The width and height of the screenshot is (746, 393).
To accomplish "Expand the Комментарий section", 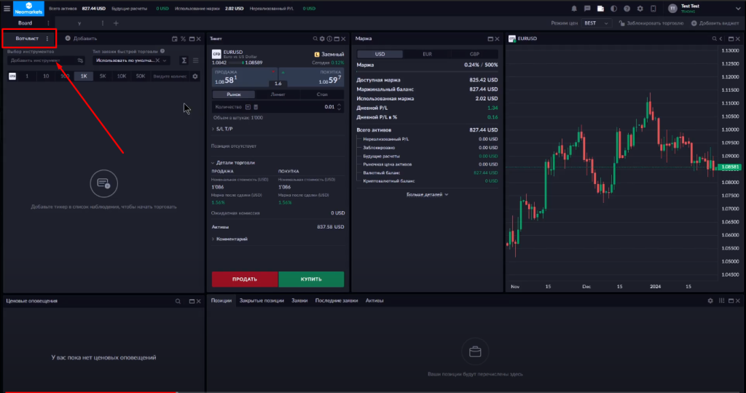I will pyautogui.click(x=229, y=239).
